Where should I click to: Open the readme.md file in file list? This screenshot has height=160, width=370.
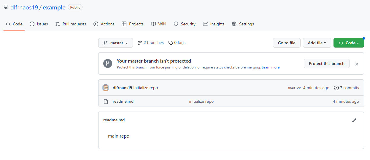(x=123, y=101)
